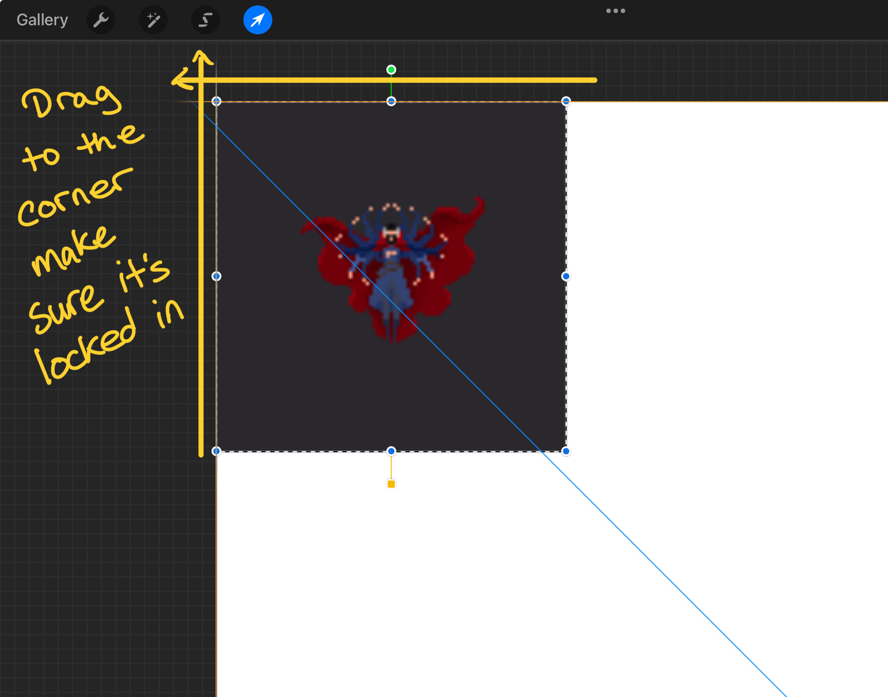Open the Adjustments magic wand menu
Image resolution: width=888 pixels, height=697 pixels.
point(153,20)
